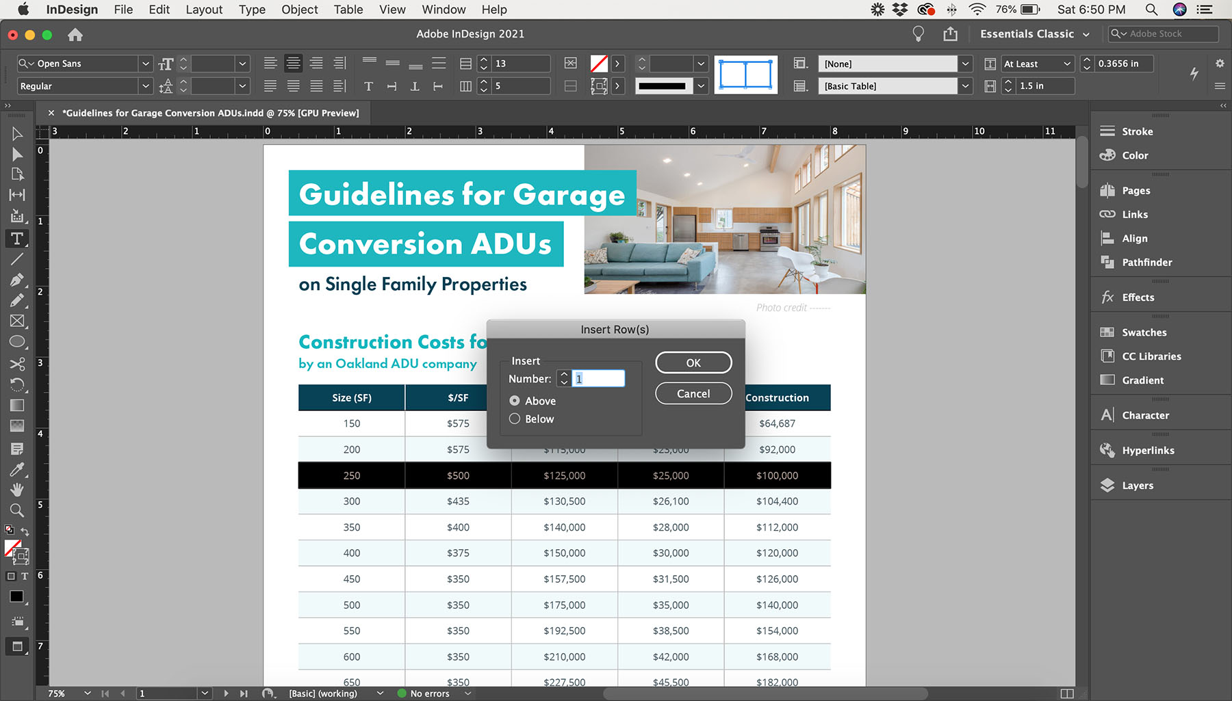Screen dimensions: 1232x701
Task: Click OK in Insert Row(s) dialog
Action: (x=693, y=362)
